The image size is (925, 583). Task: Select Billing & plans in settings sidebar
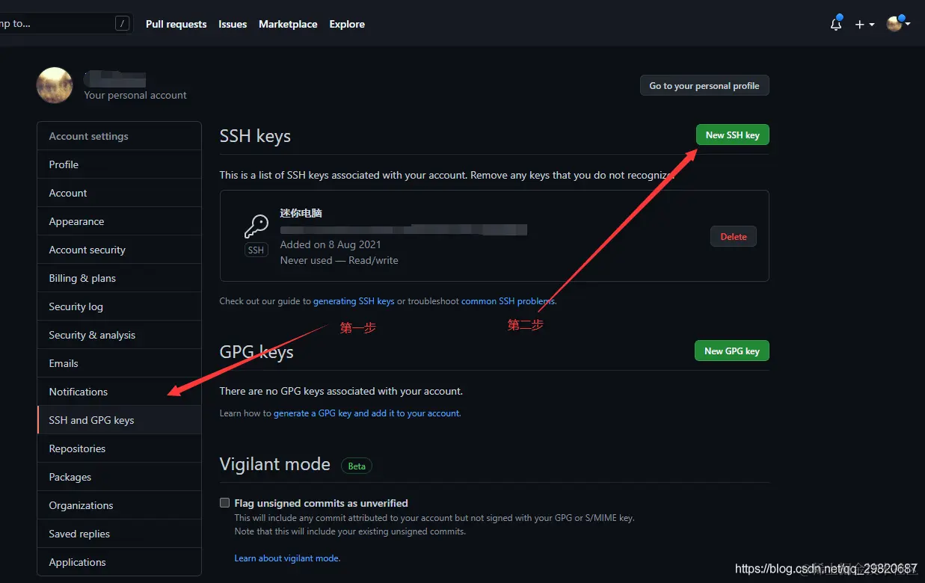pos(119,278)
